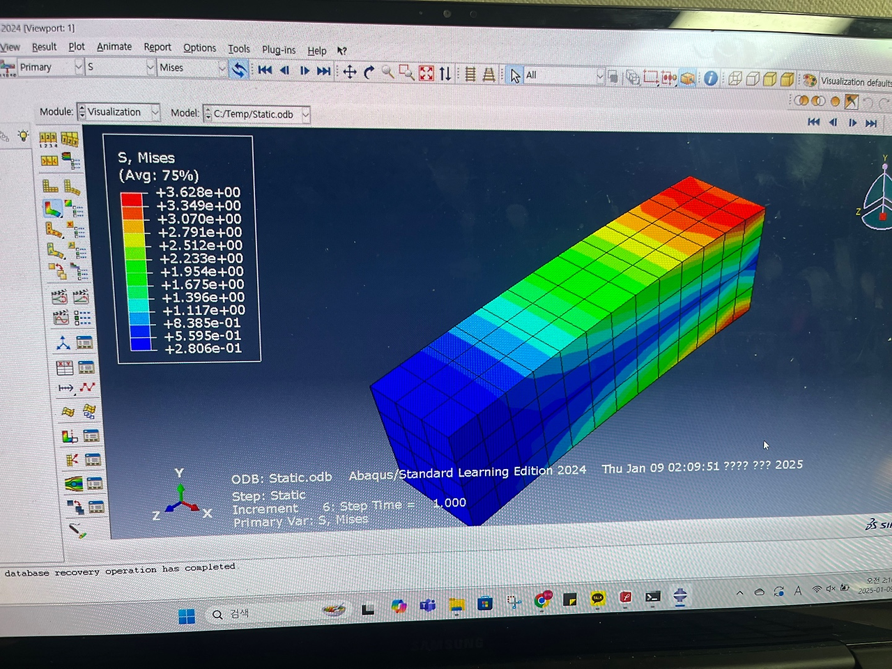Open the Animate menu
Image resolution: width=892 pixels, height=669 pixels.
pyautogui.click(x=114, y=47)
